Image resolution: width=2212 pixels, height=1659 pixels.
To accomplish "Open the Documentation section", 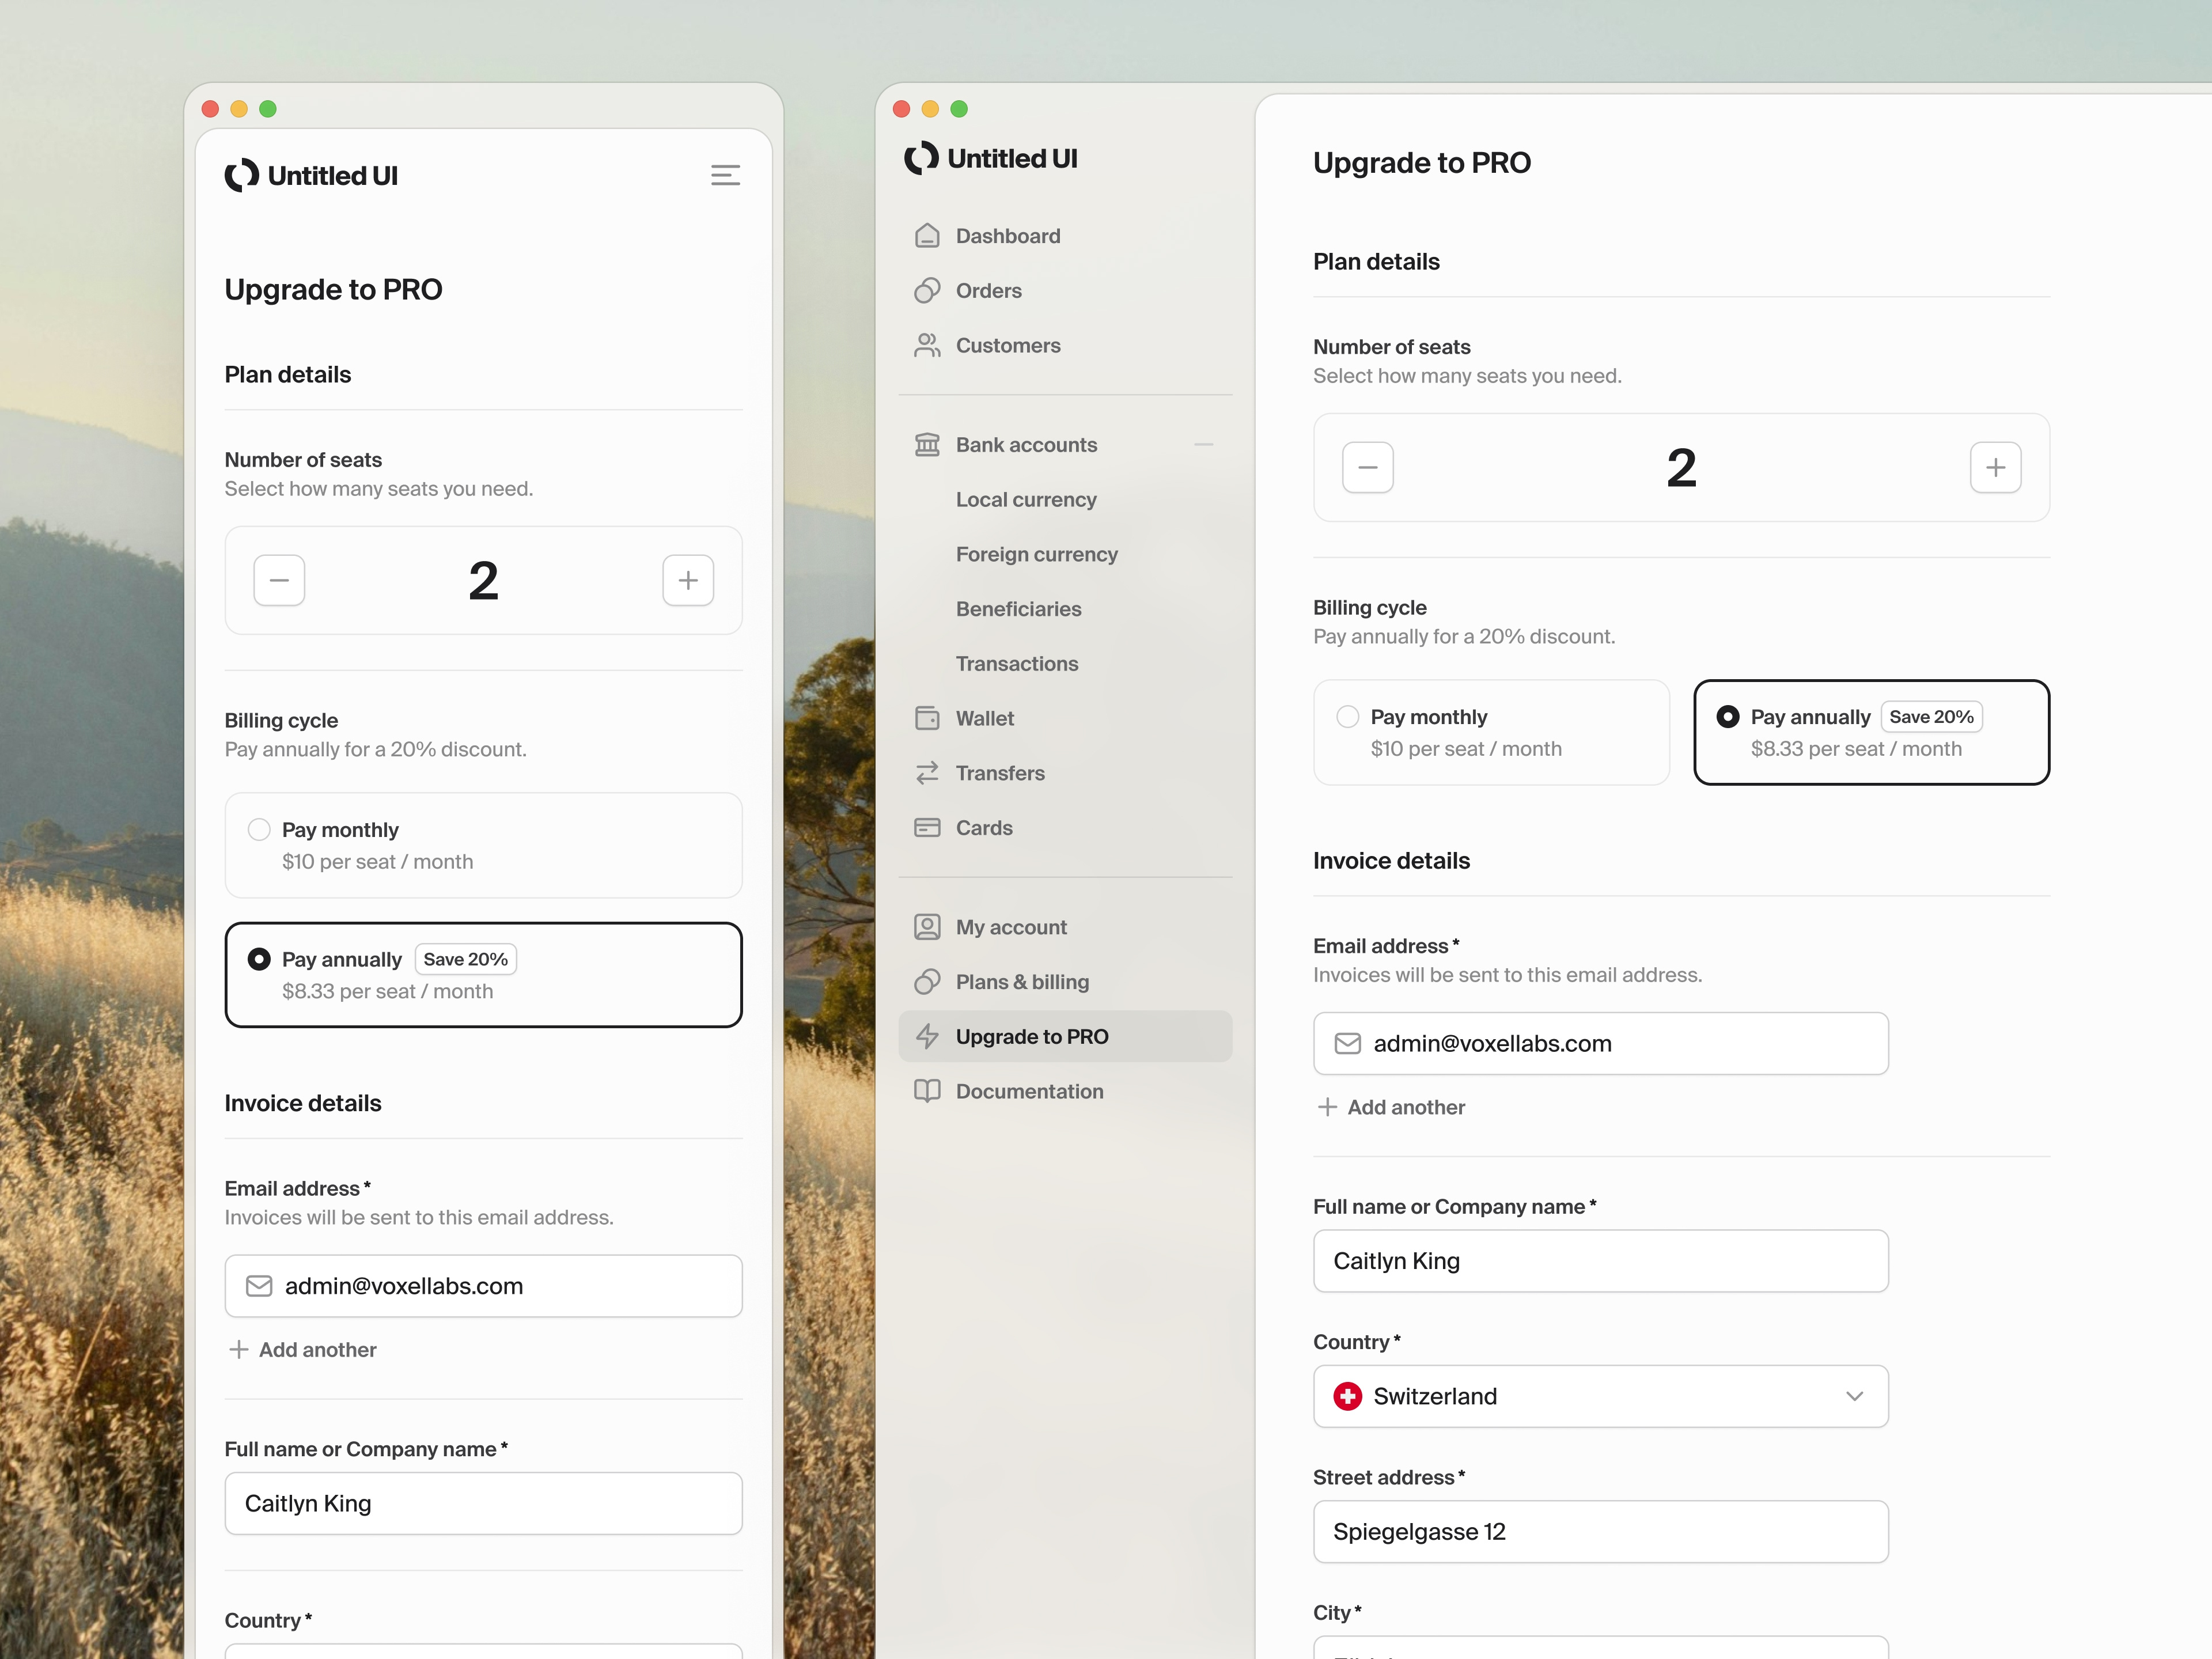I will 1029,1091.
